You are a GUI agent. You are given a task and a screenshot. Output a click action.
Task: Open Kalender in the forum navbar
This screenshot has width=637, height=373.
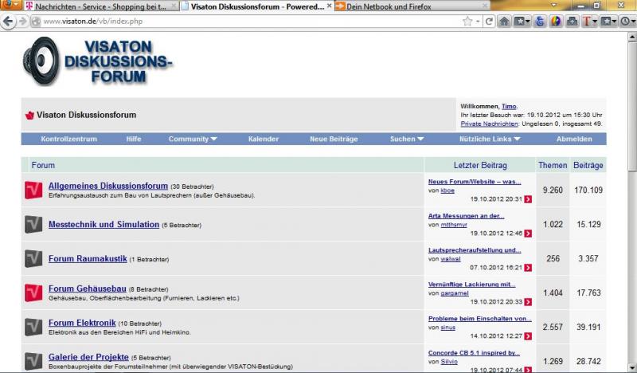pyautogui.click(x=264, y=139)
